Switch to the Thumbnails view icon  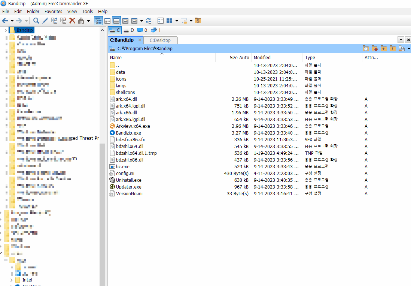point(125,21)
